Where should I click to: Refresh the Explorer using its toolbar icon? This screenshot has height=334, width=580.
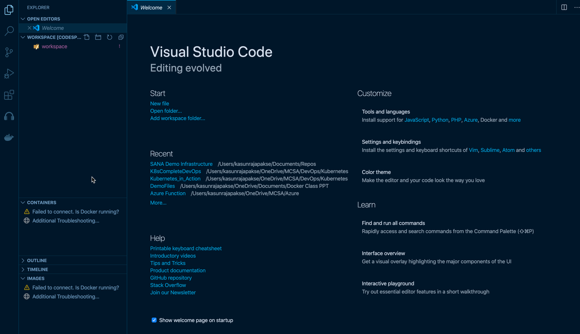click(109, 37)
